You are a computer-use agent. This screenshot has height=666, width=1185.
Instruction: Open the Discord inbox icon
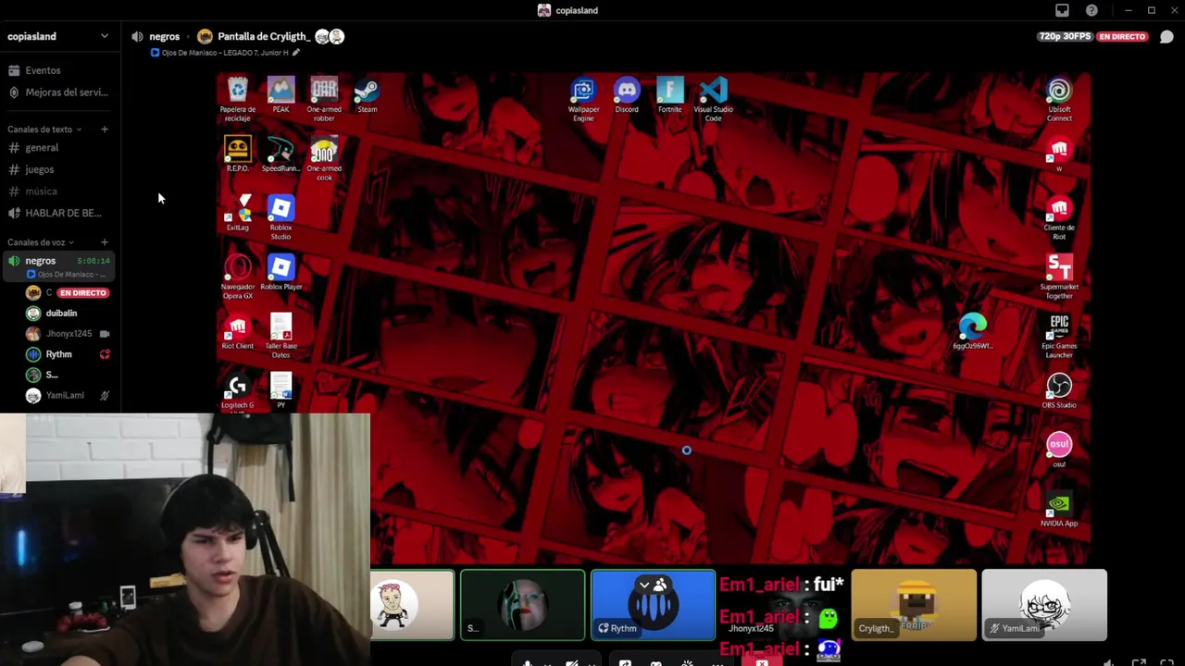[1062, 10]
